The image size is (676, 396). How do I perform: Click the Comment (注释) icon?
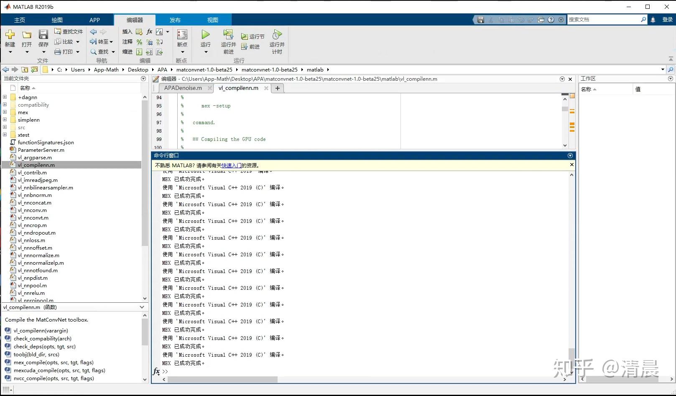(x=139, y=41)
